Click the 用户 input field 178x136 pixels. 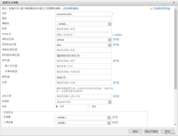84,61
